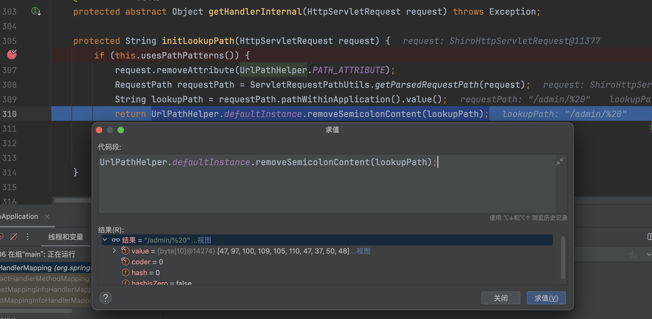Close the Application debug tab
This screenshot has width=652, height=319.
click(47, 217)
